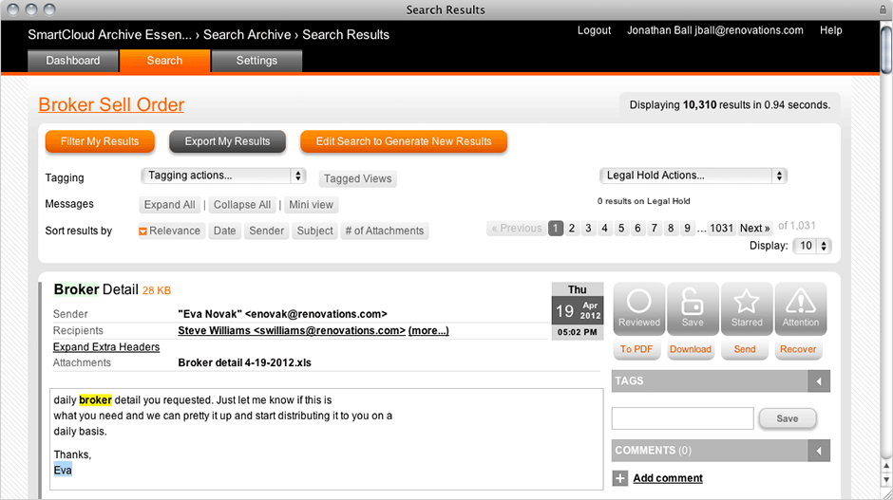Viewport: 893px width, 500px height.
Task: Go to results page 2
Action: coord(572,229)
